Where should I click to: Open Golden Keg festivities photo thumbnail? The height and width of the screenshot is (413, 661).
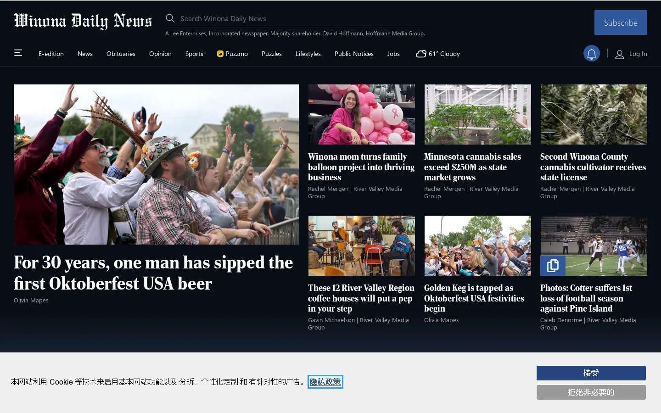[x=478, y=246]
